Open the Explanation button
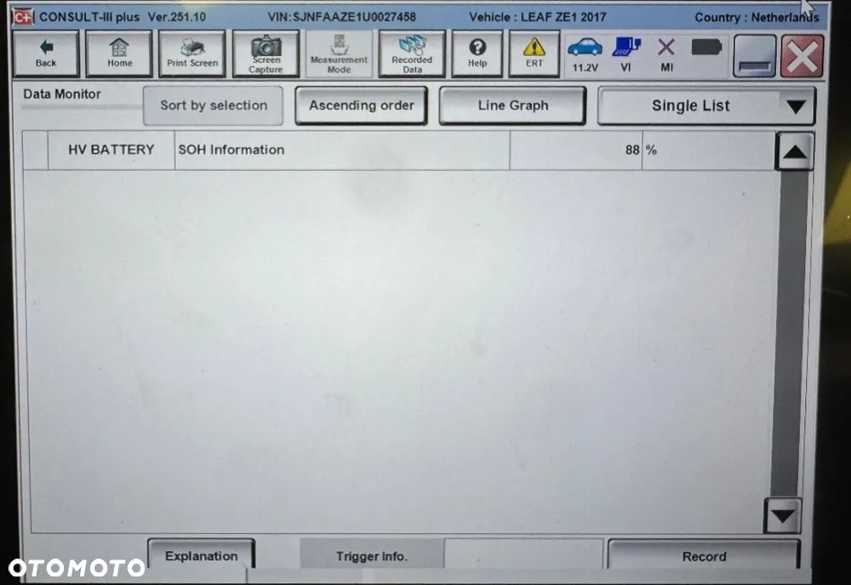Screen dimensions: 851x585 pos(202,555)
